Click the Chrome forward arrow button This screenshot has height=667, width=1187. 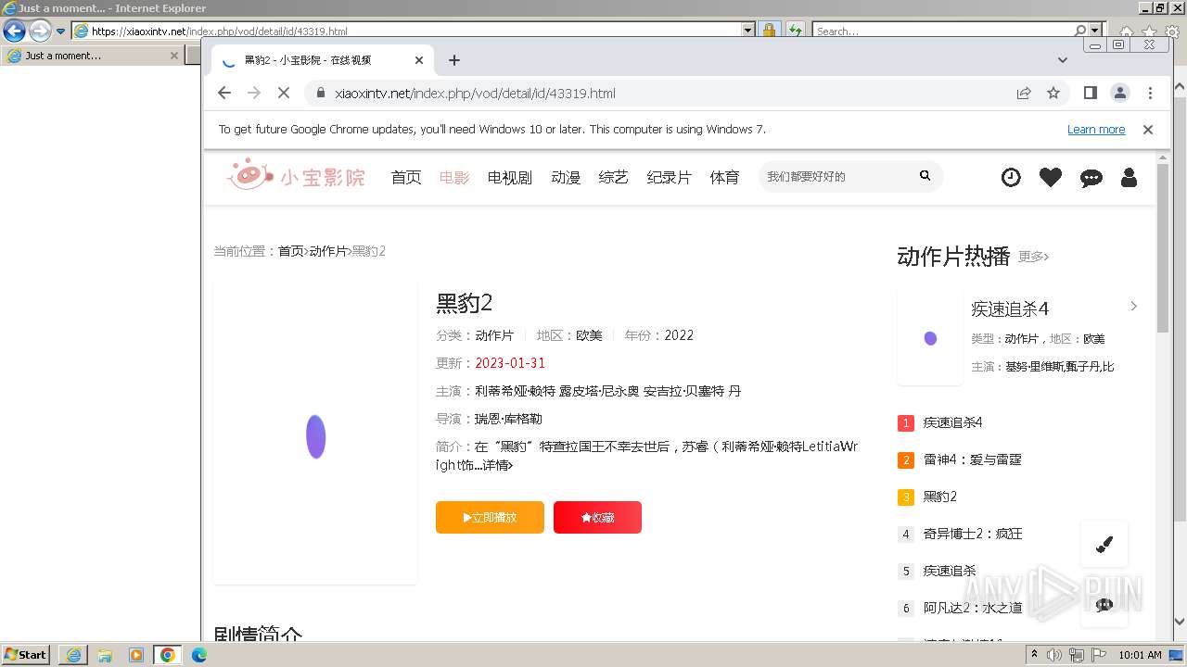tap(254, 93)
